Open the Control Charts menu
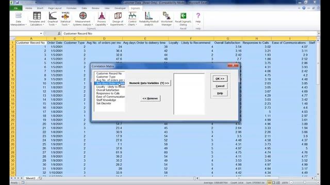 click(x=132, y=20)
